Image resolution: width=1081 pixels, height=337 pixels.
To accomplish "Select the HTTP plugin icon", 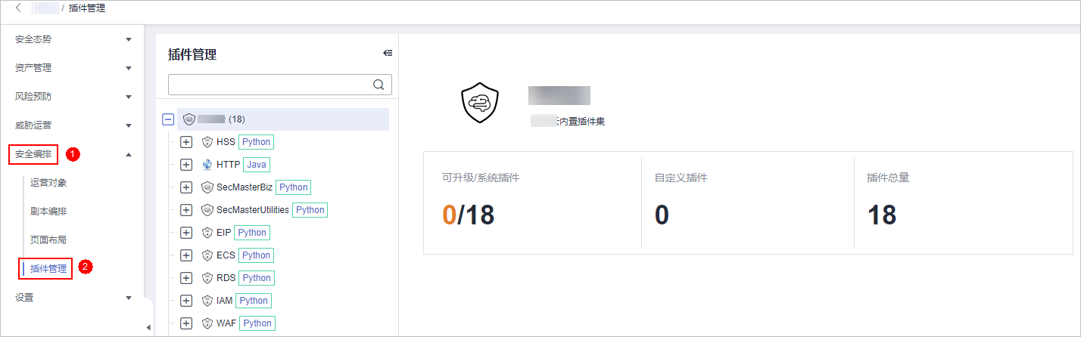I will tap(207, 165).
